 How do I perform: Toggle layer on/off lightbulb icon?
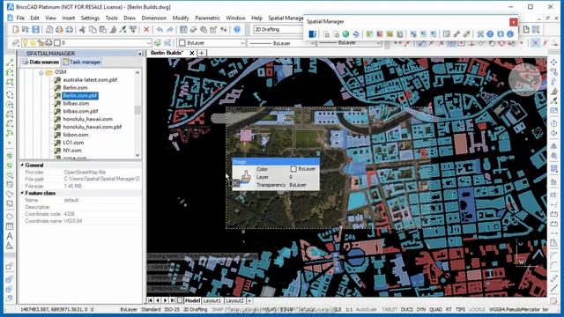[26, 43]
